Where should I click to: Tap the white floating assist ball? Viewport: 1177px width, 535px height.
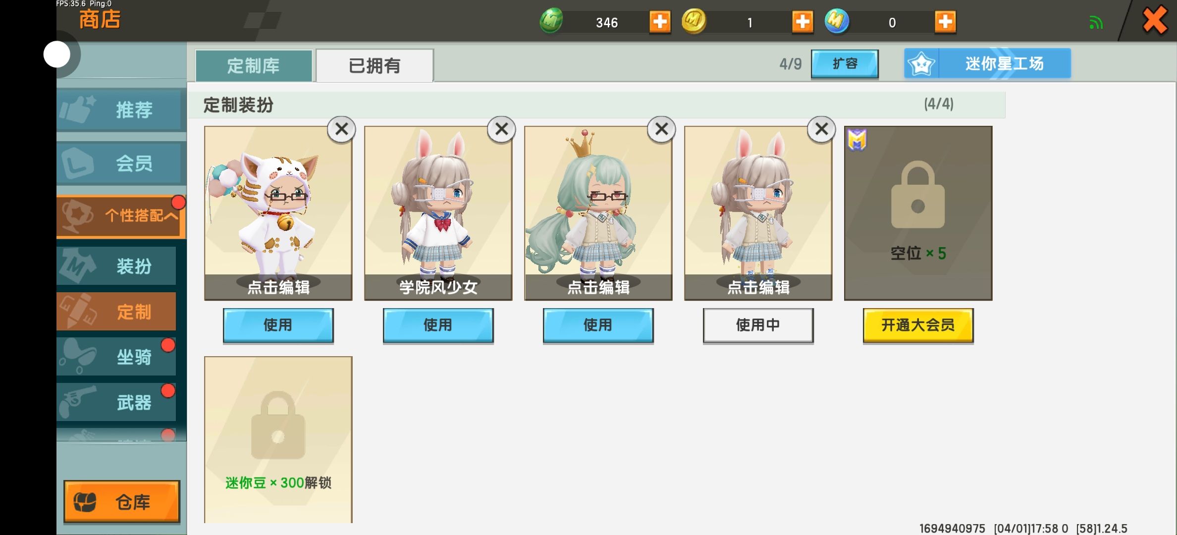tap(57, 54)
